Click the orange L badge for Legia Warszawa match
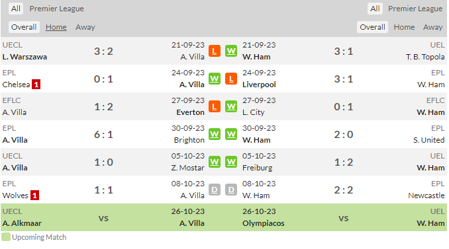Viewport: 449px width, 249px height. (x=214, y=51)
